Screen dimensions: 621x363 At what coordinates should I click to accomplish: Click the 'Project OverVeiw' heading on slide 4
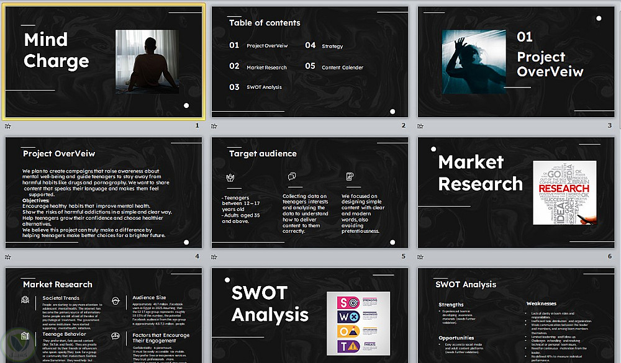[x=59, y=154]
